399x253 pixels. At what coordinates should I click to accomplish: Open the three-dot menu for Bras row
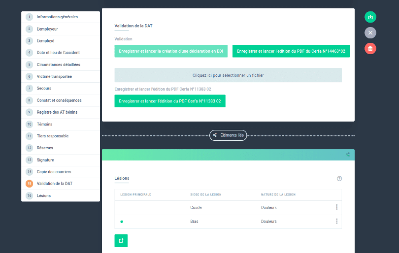(336, 221)
